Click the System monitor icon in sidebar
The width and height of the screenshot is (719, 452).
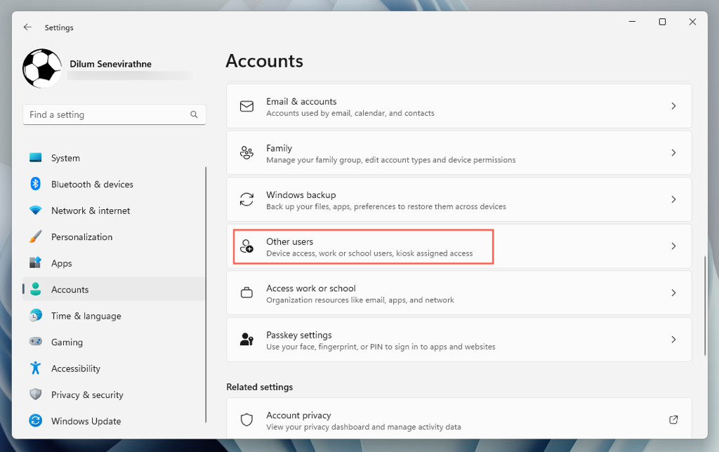tap(35, 158)
